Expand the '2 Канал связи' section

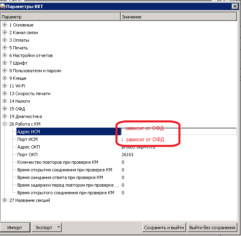click(x=5, y=33)
